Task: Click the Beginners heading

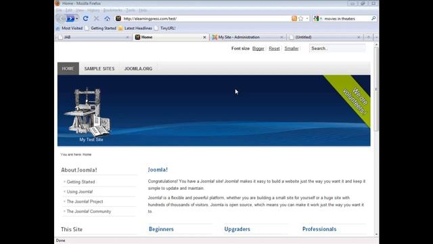Action: point(161,229)
